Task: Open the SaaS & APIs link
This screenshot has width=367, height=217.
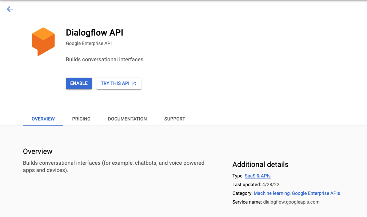Action: (258, 176)
